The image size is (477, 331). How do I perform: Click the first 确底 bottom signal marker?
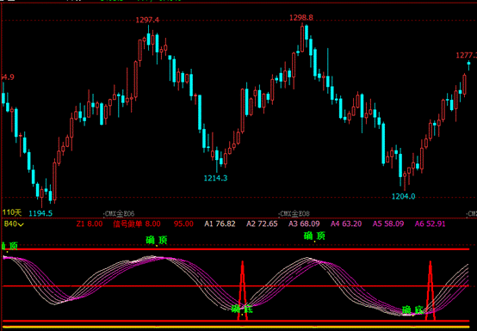[242, 310]
